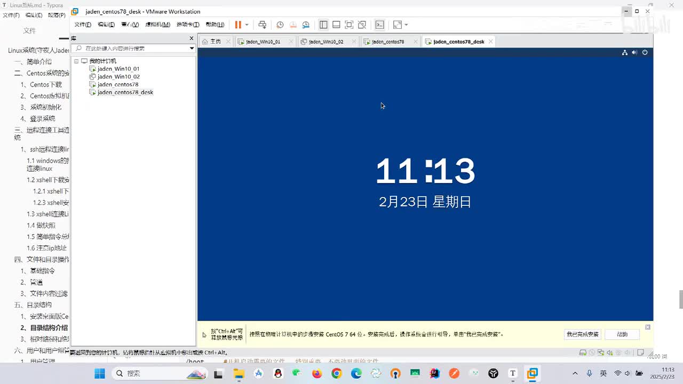The height and width of the screenshot is (384, 683).
Task: Close the jaden_Win10_01 tab
Action: (291, 42)
